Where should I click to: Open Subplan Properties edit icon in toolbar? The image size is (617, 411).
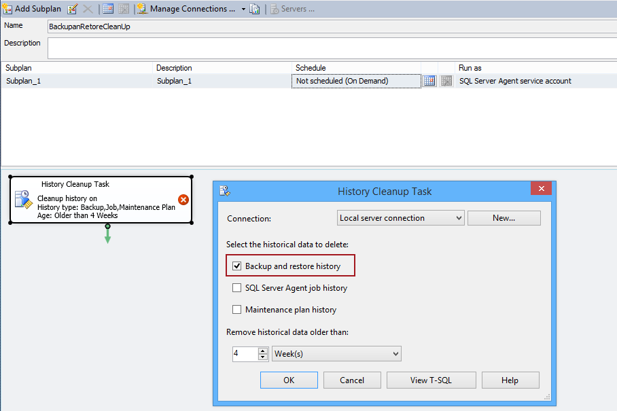pyautogui.click(x=73, y=9)
